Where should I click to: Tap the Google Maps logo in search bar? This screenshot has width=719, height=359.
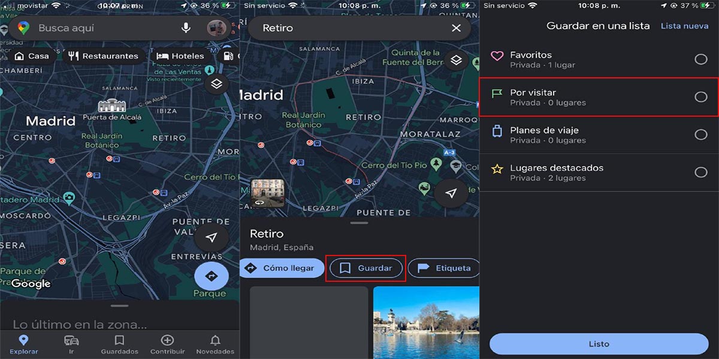[24, 28]
